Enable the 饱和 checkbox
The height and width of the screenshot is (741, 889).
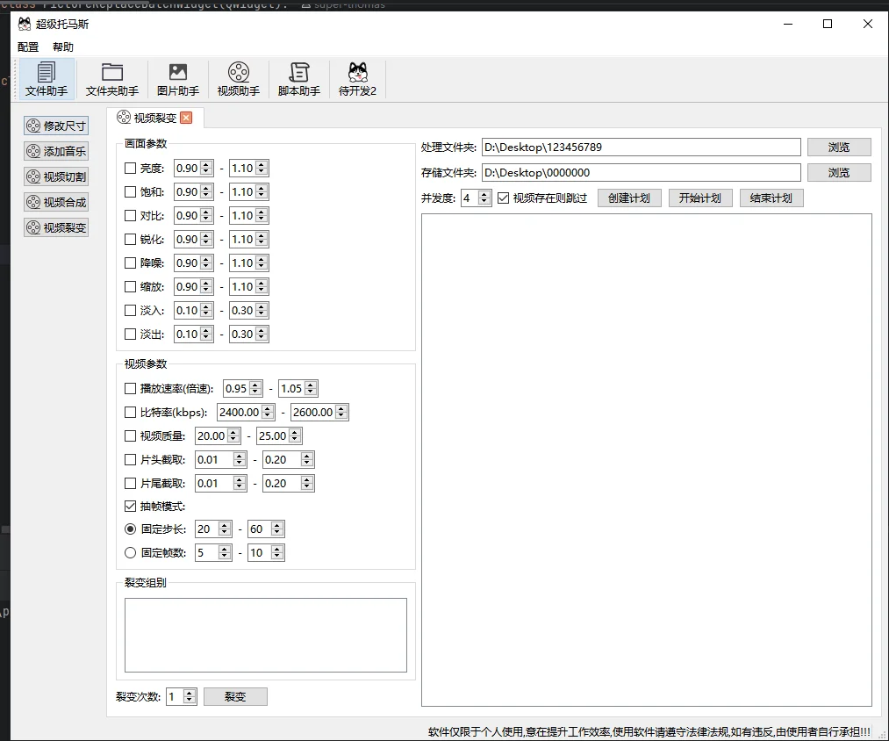(131, 191)
